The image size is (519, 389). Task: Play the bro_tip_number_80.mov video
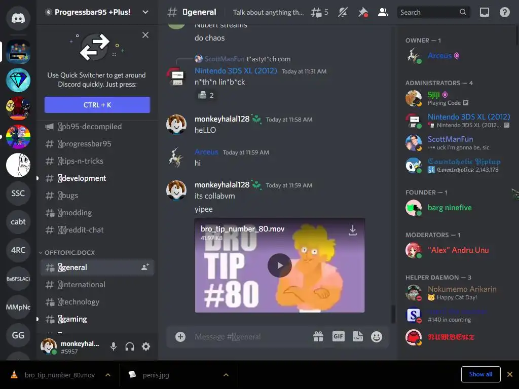point(280,265)
